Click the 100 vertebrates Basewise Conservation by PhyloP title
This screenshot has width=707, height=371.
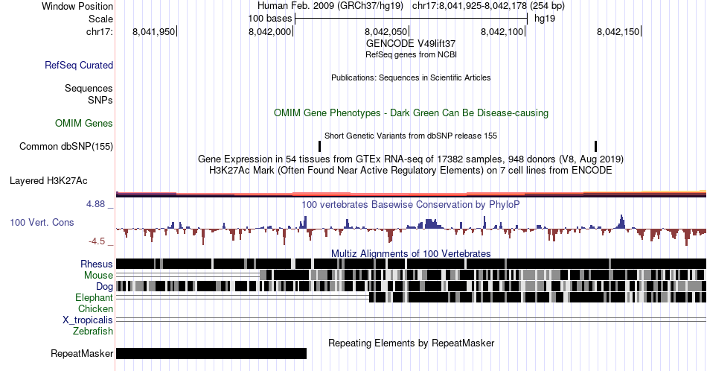411,204
